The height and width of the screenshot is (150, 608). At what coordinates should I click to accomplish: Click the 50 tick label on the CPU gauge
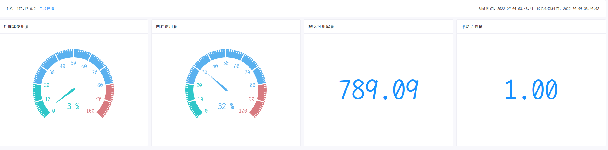(73, 63)
